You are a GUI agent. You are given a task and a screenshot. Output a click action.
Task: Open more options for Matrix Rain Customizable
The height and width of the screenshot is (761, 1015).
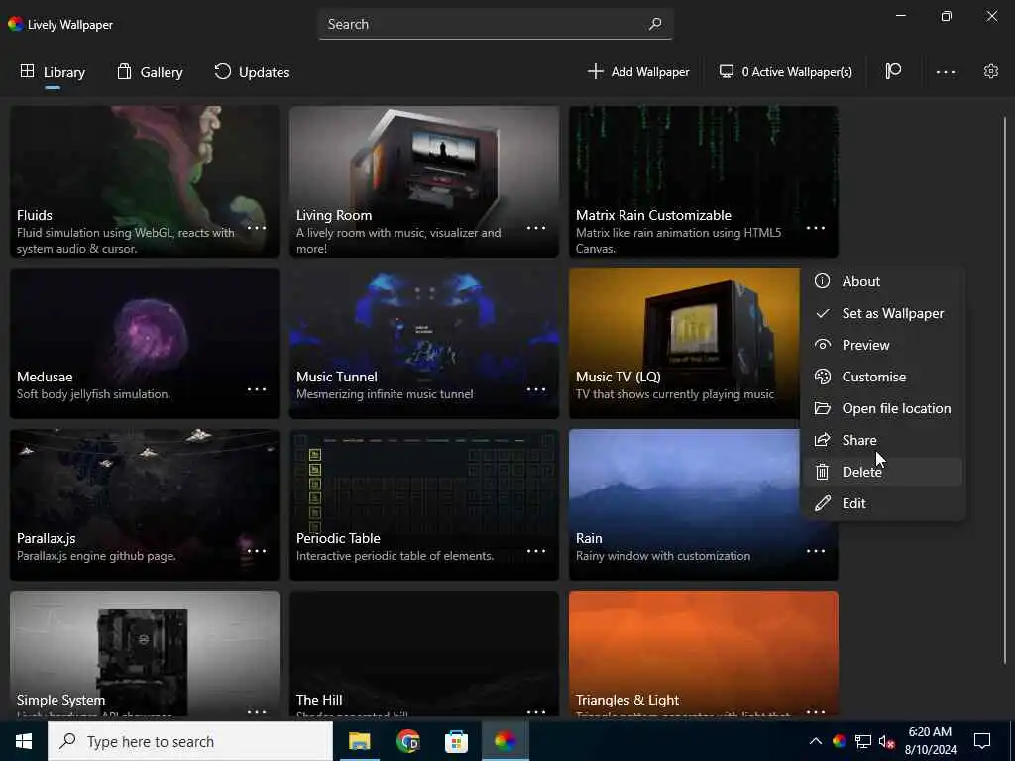pyautogui.click(x=816, y=228)
